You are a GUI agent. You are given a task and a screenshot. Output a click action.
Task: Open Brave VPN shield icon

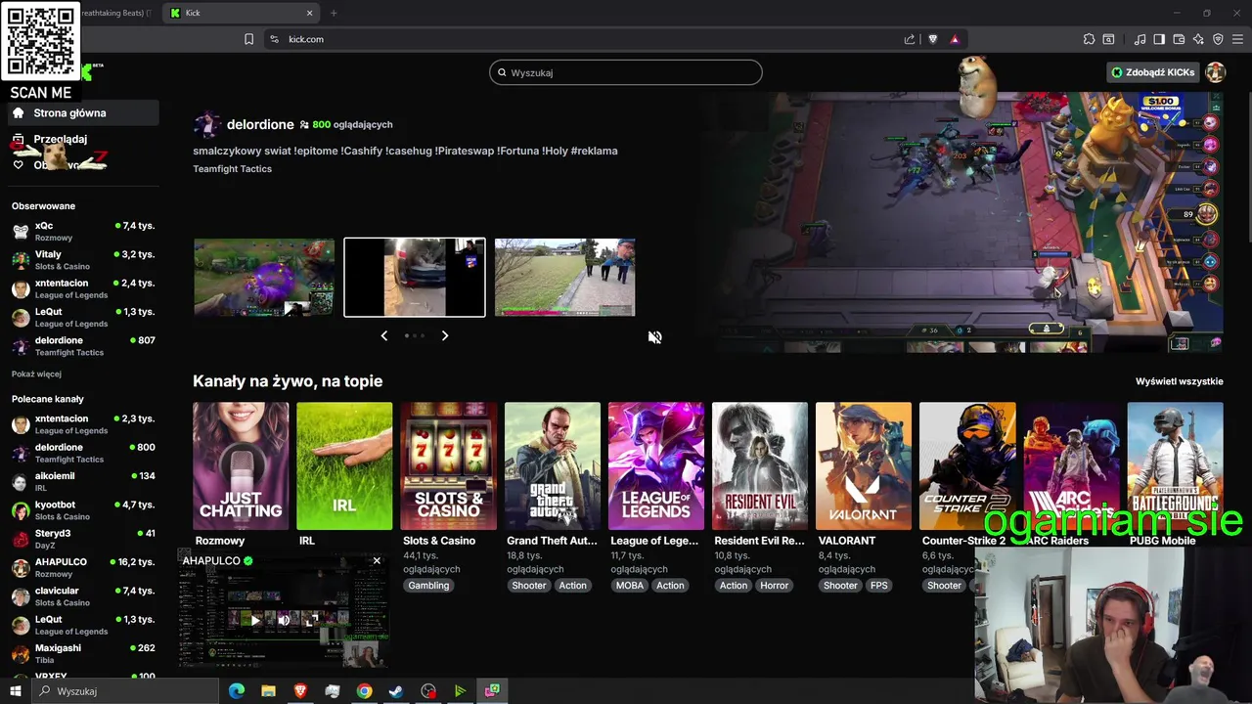[x=1218, y=39]
